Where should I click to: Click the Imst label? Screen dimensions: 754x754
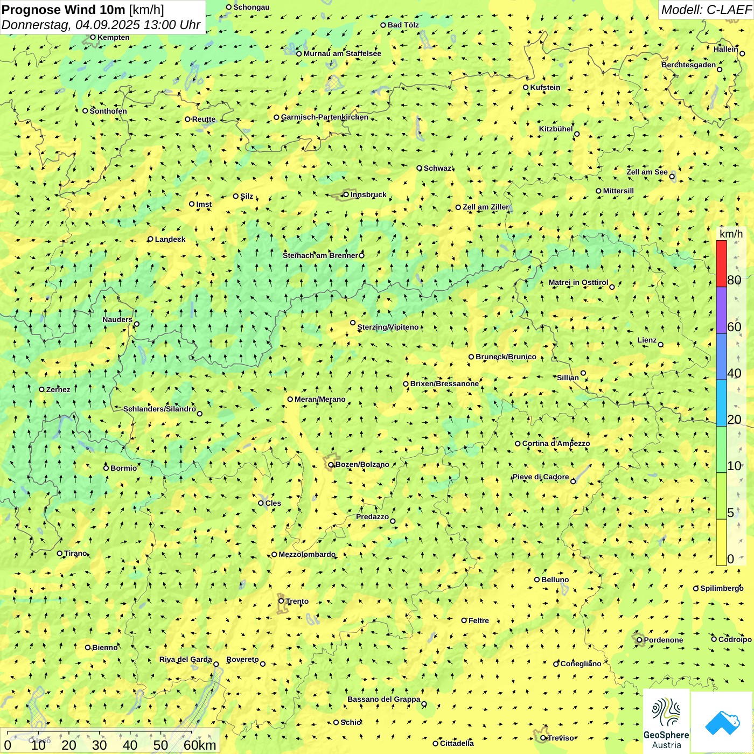point(204,204)
